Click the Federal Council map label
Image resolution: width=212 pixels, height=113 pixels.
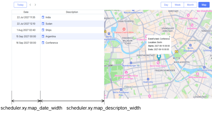click(131, 87)
